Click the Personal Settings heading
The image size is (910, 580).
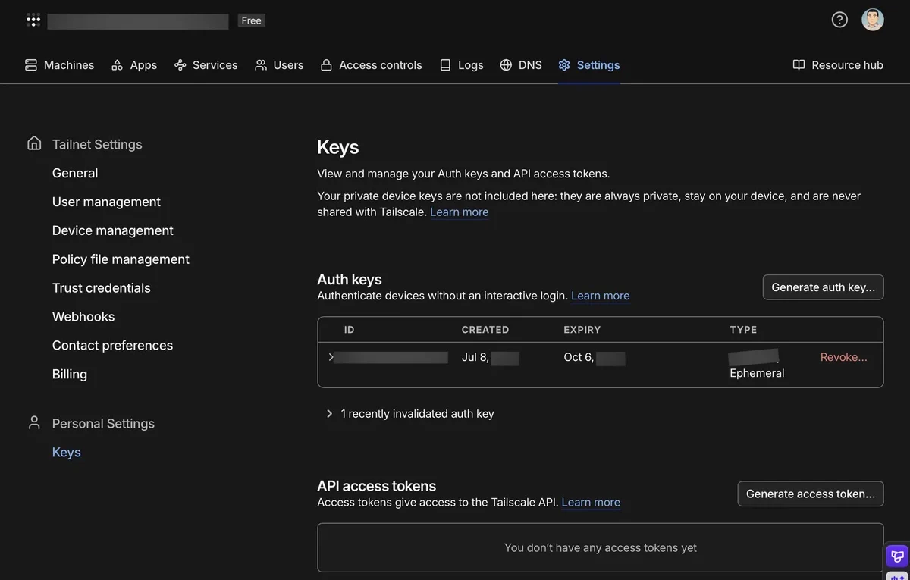coord(103,424)
